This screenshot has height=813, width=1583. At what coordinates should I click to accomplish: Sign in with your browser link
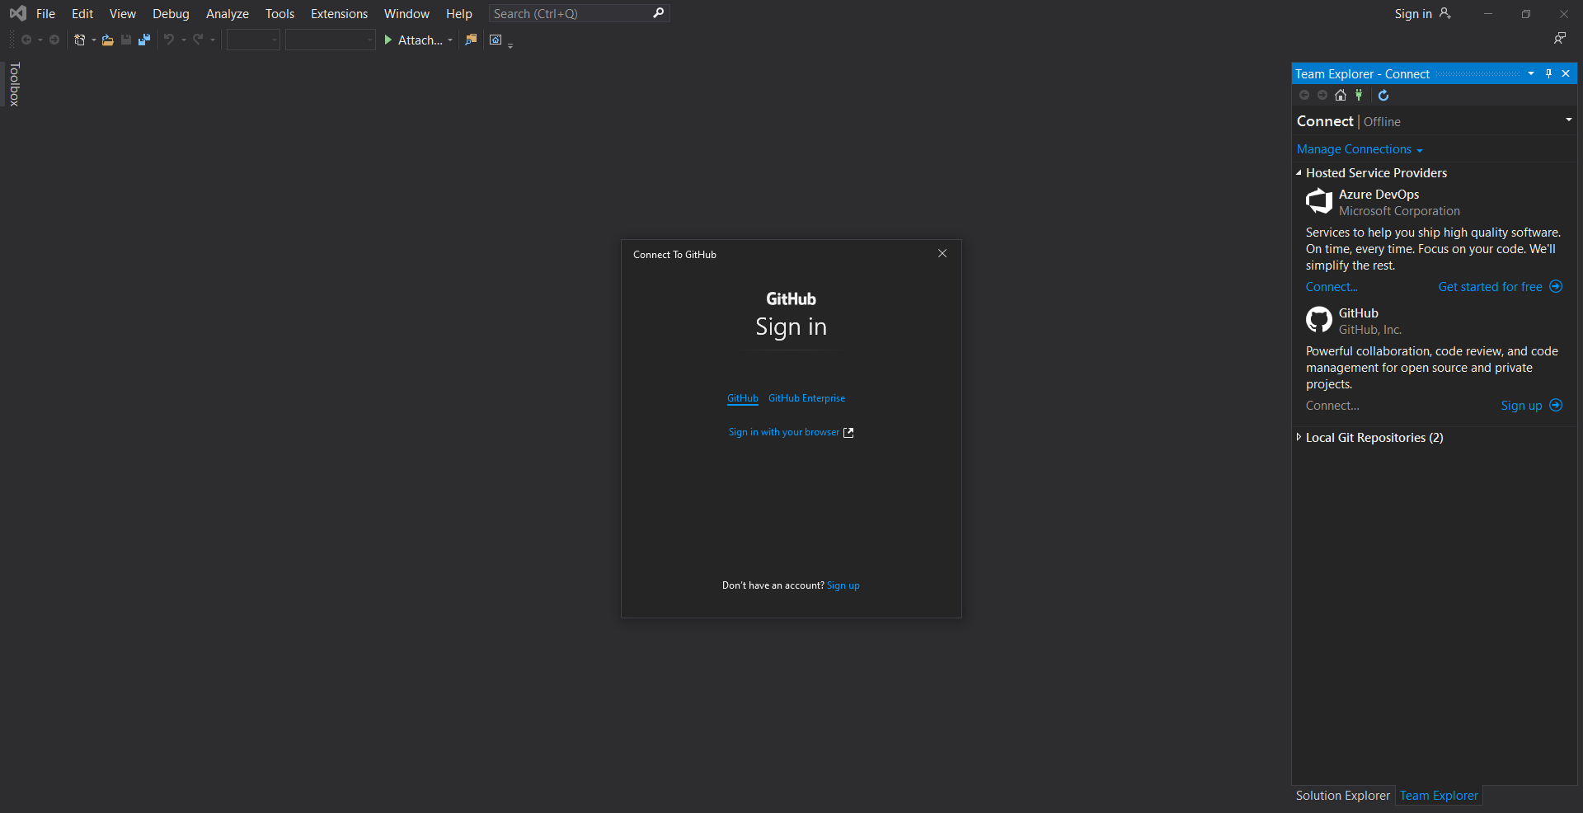tap(783, 431)
